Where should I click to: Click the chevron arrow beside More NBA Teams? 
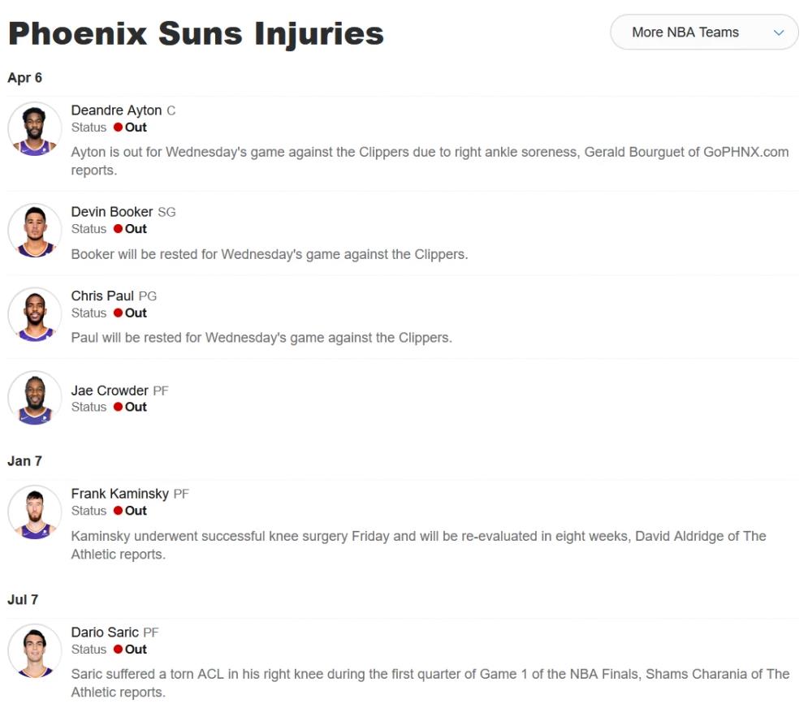pos(779,32)
